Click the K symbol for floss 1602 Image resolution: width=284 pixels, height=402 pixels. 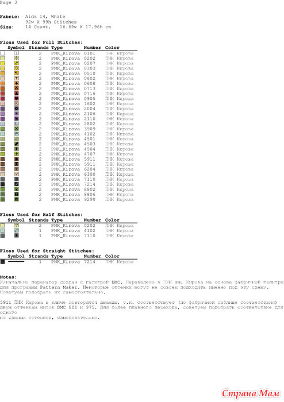click(x=17, y=103)
